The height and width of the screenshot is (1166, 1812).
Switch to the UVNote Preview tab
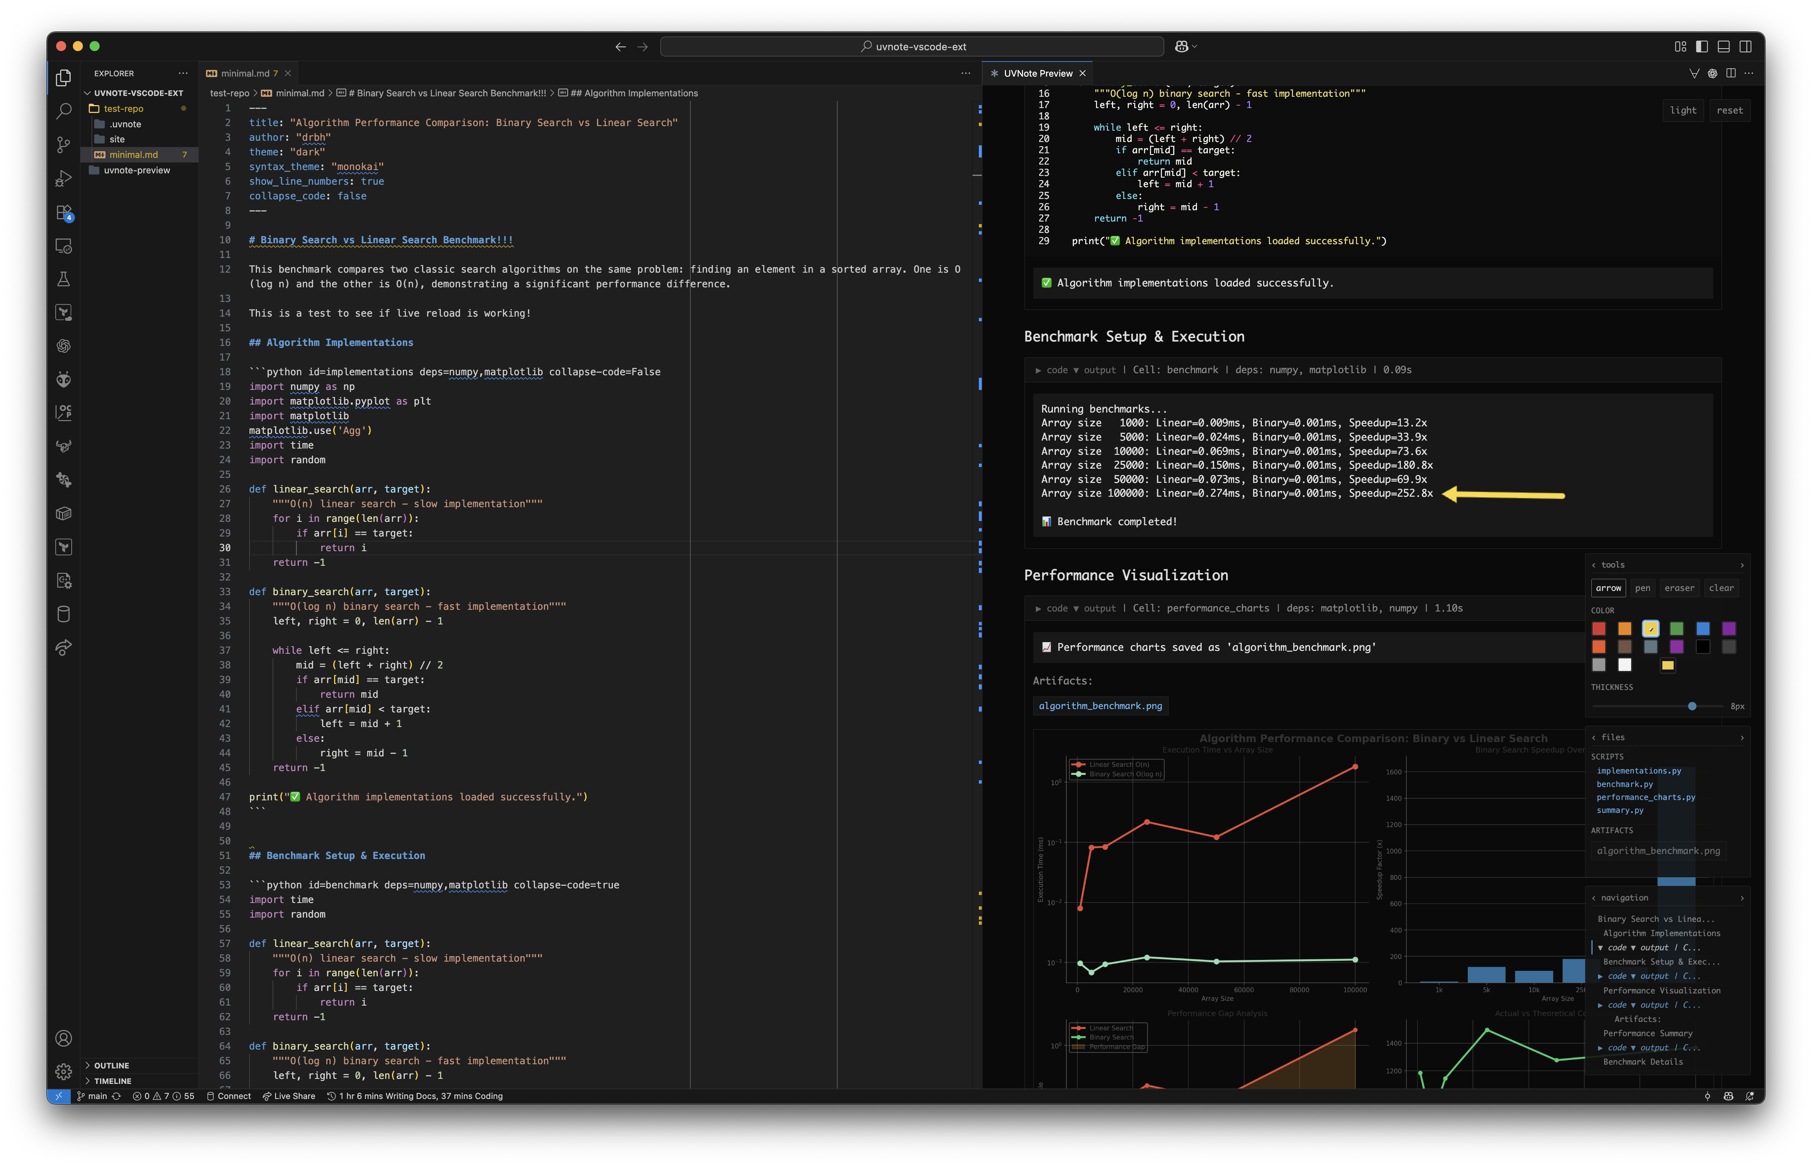pyautogui.click(x=1038, y=73)
